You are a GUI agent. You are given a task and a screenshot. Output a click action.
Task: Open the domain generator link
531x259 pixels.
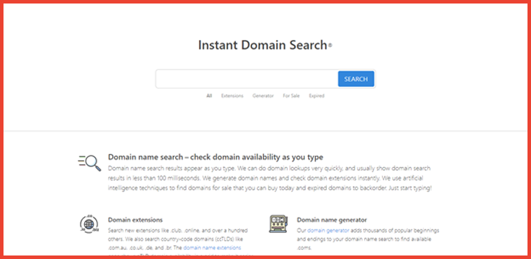coord(328,230)
